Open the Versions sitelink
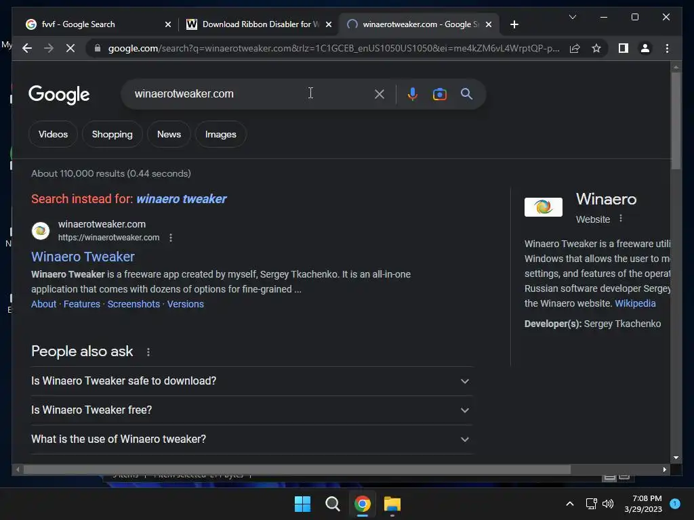The width and height of the screenshot is (694, 520). (186, 304)
